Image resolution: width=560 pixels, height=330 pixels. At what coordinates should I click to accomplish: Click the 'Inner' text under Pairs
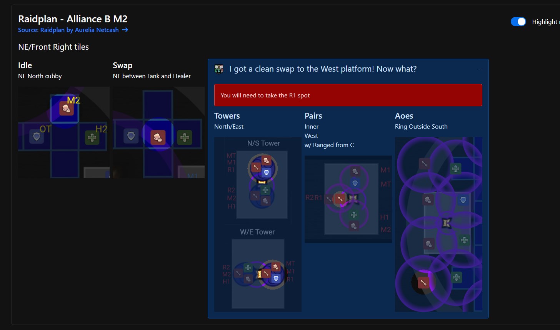click(312, 127)
